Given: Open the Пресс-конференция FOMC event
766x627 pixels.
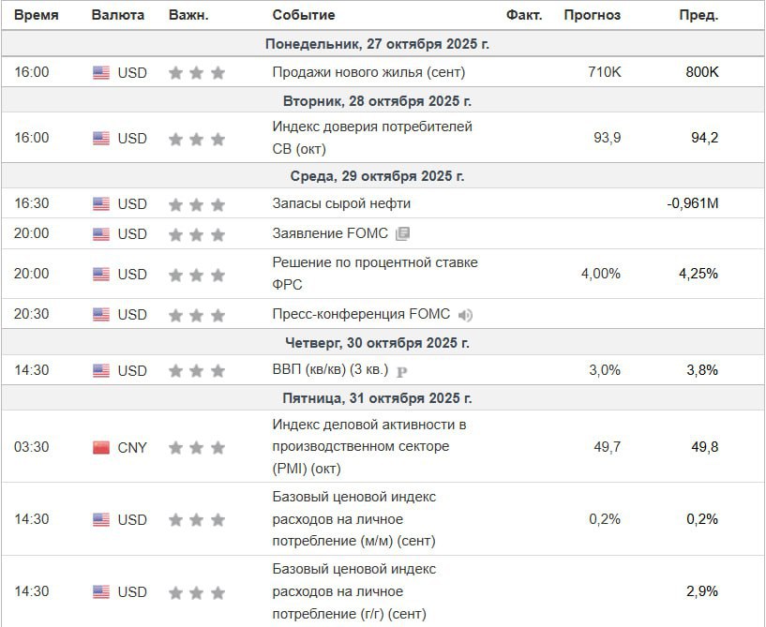Looking at the screenshot, I should click(x=361, y=314).
